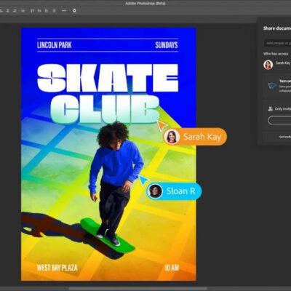Click the orange Sarah Kay collaborator tag
The image size is (291, 291).
195,137
